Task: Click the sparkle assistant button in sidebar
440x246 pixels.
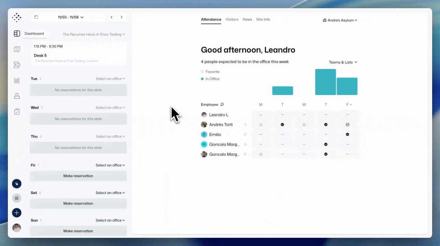Action: click(x=17, y=183)
